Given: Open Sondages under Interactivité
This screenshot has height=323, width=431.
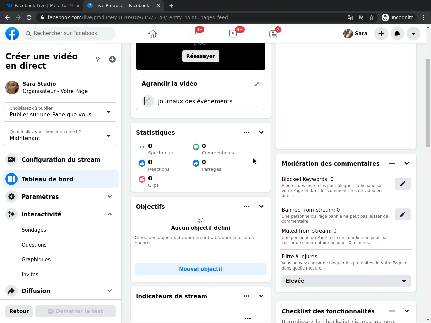Looking at the screenshot, I should coord(34,230).
